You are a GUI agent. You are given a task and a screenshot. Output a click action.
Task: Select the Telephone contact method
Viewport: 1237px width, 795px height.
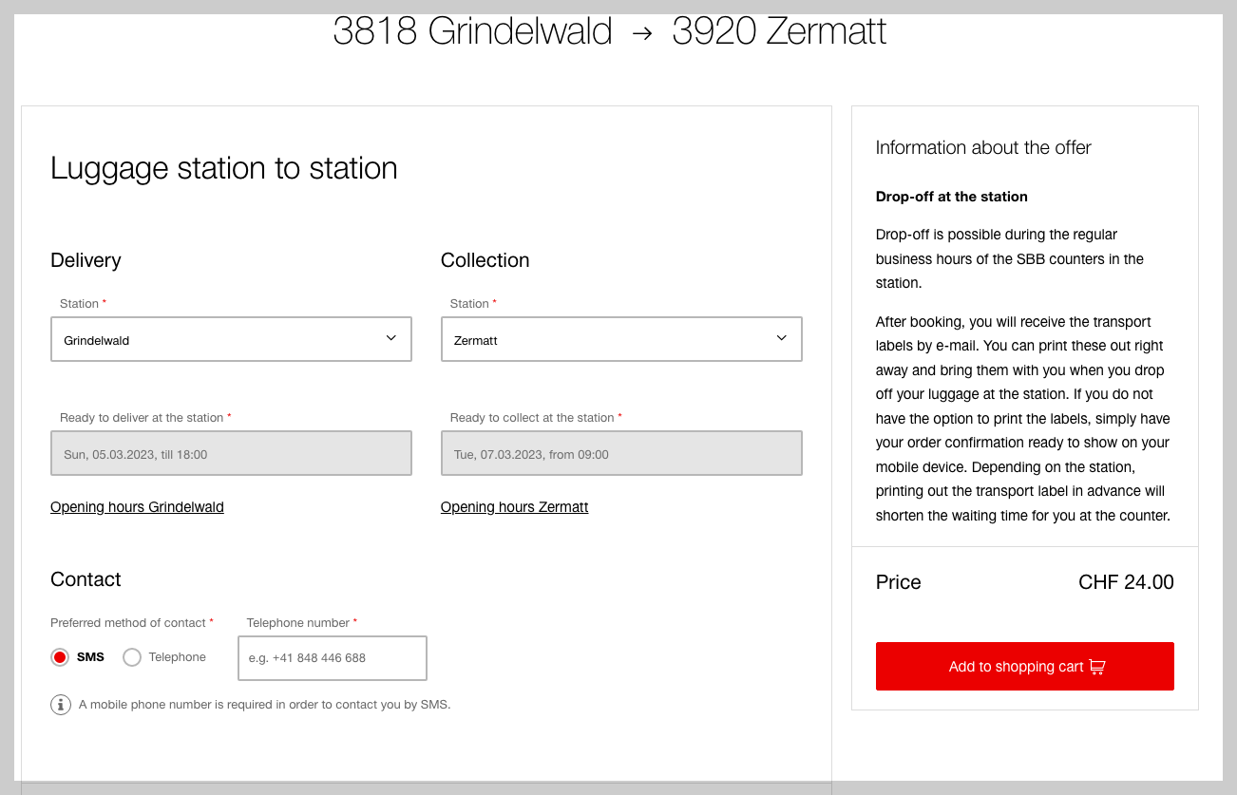132,657
